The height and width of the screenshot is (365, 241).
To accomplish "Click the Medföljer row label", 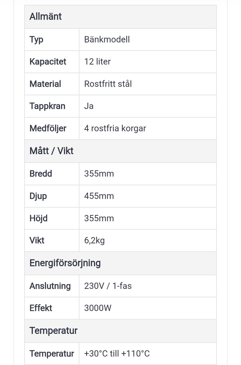I will (48, 128).
